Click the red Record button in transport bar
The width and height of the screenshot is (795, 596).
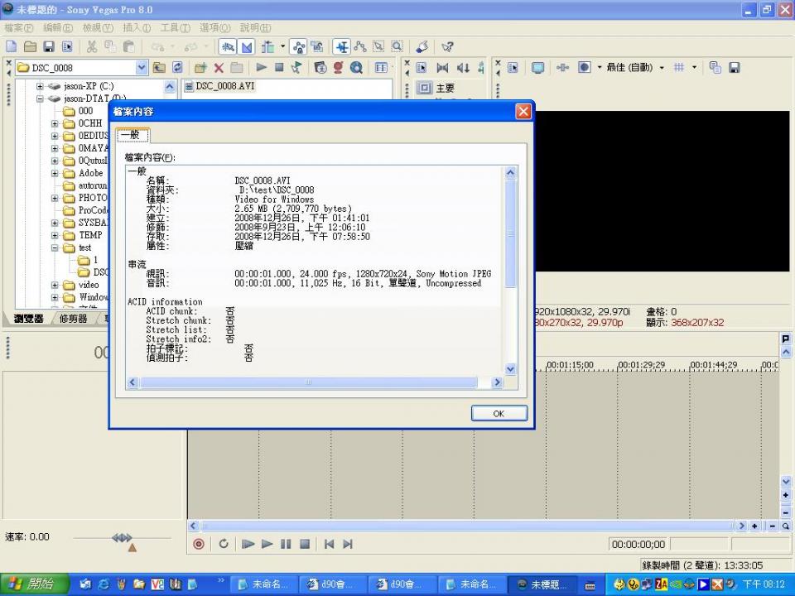pyautogui.click(x=199, y=544)
